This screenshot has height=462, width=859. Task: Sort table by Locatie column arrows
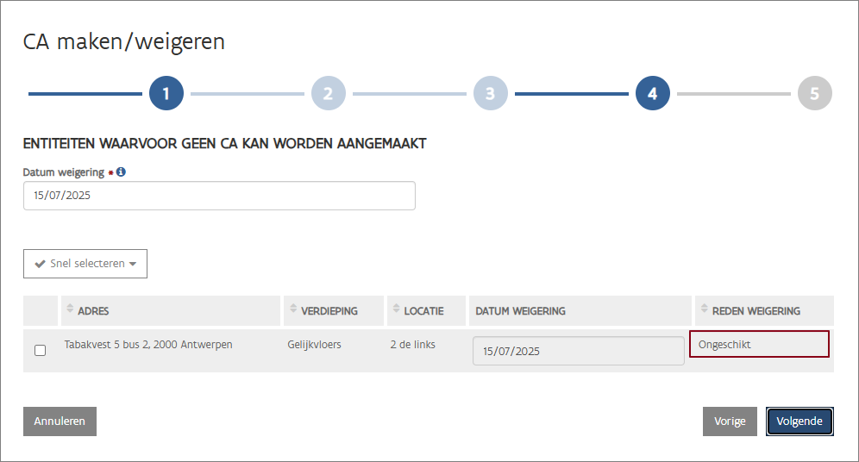point(396,310)
